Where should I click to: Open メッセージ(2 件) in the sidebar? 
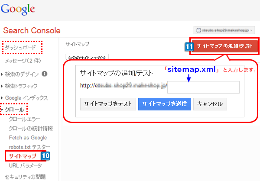[x=23, y=61]
